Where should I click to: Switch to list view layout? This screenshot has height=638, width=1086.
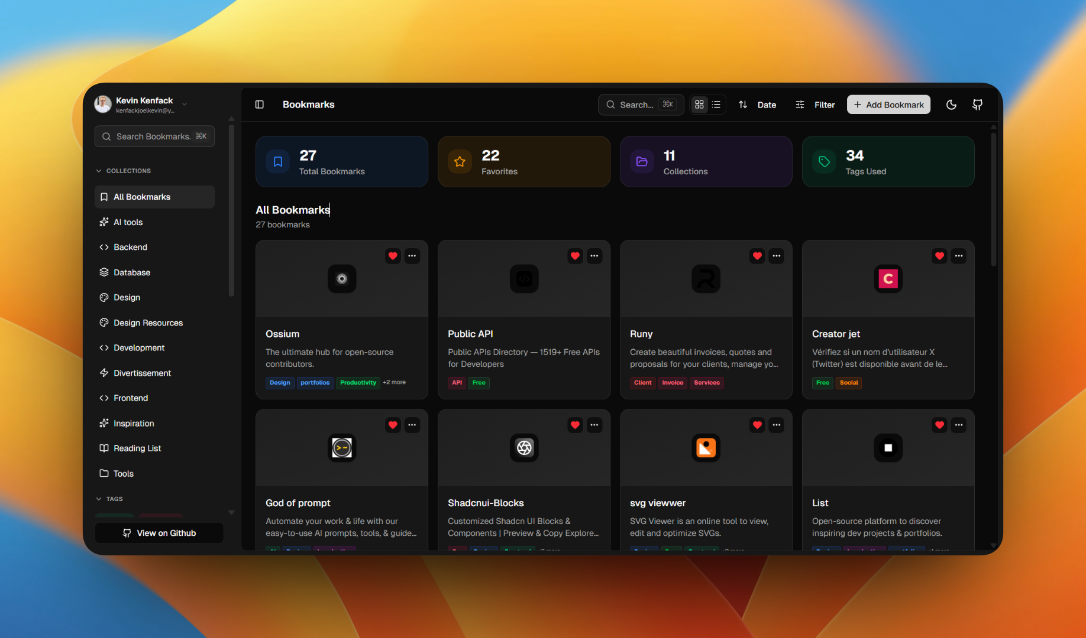[x=716, y=105]
